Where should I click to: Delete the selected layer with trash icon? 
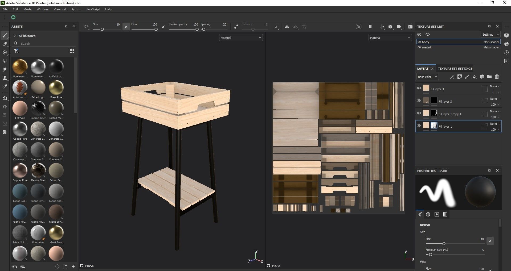coord(497,77)
